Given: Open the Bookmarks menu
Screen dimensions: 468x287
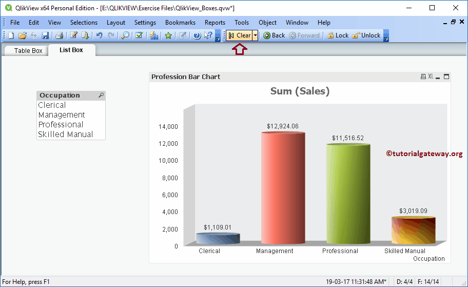Looking at the screenshot, I should pos(180,23).
